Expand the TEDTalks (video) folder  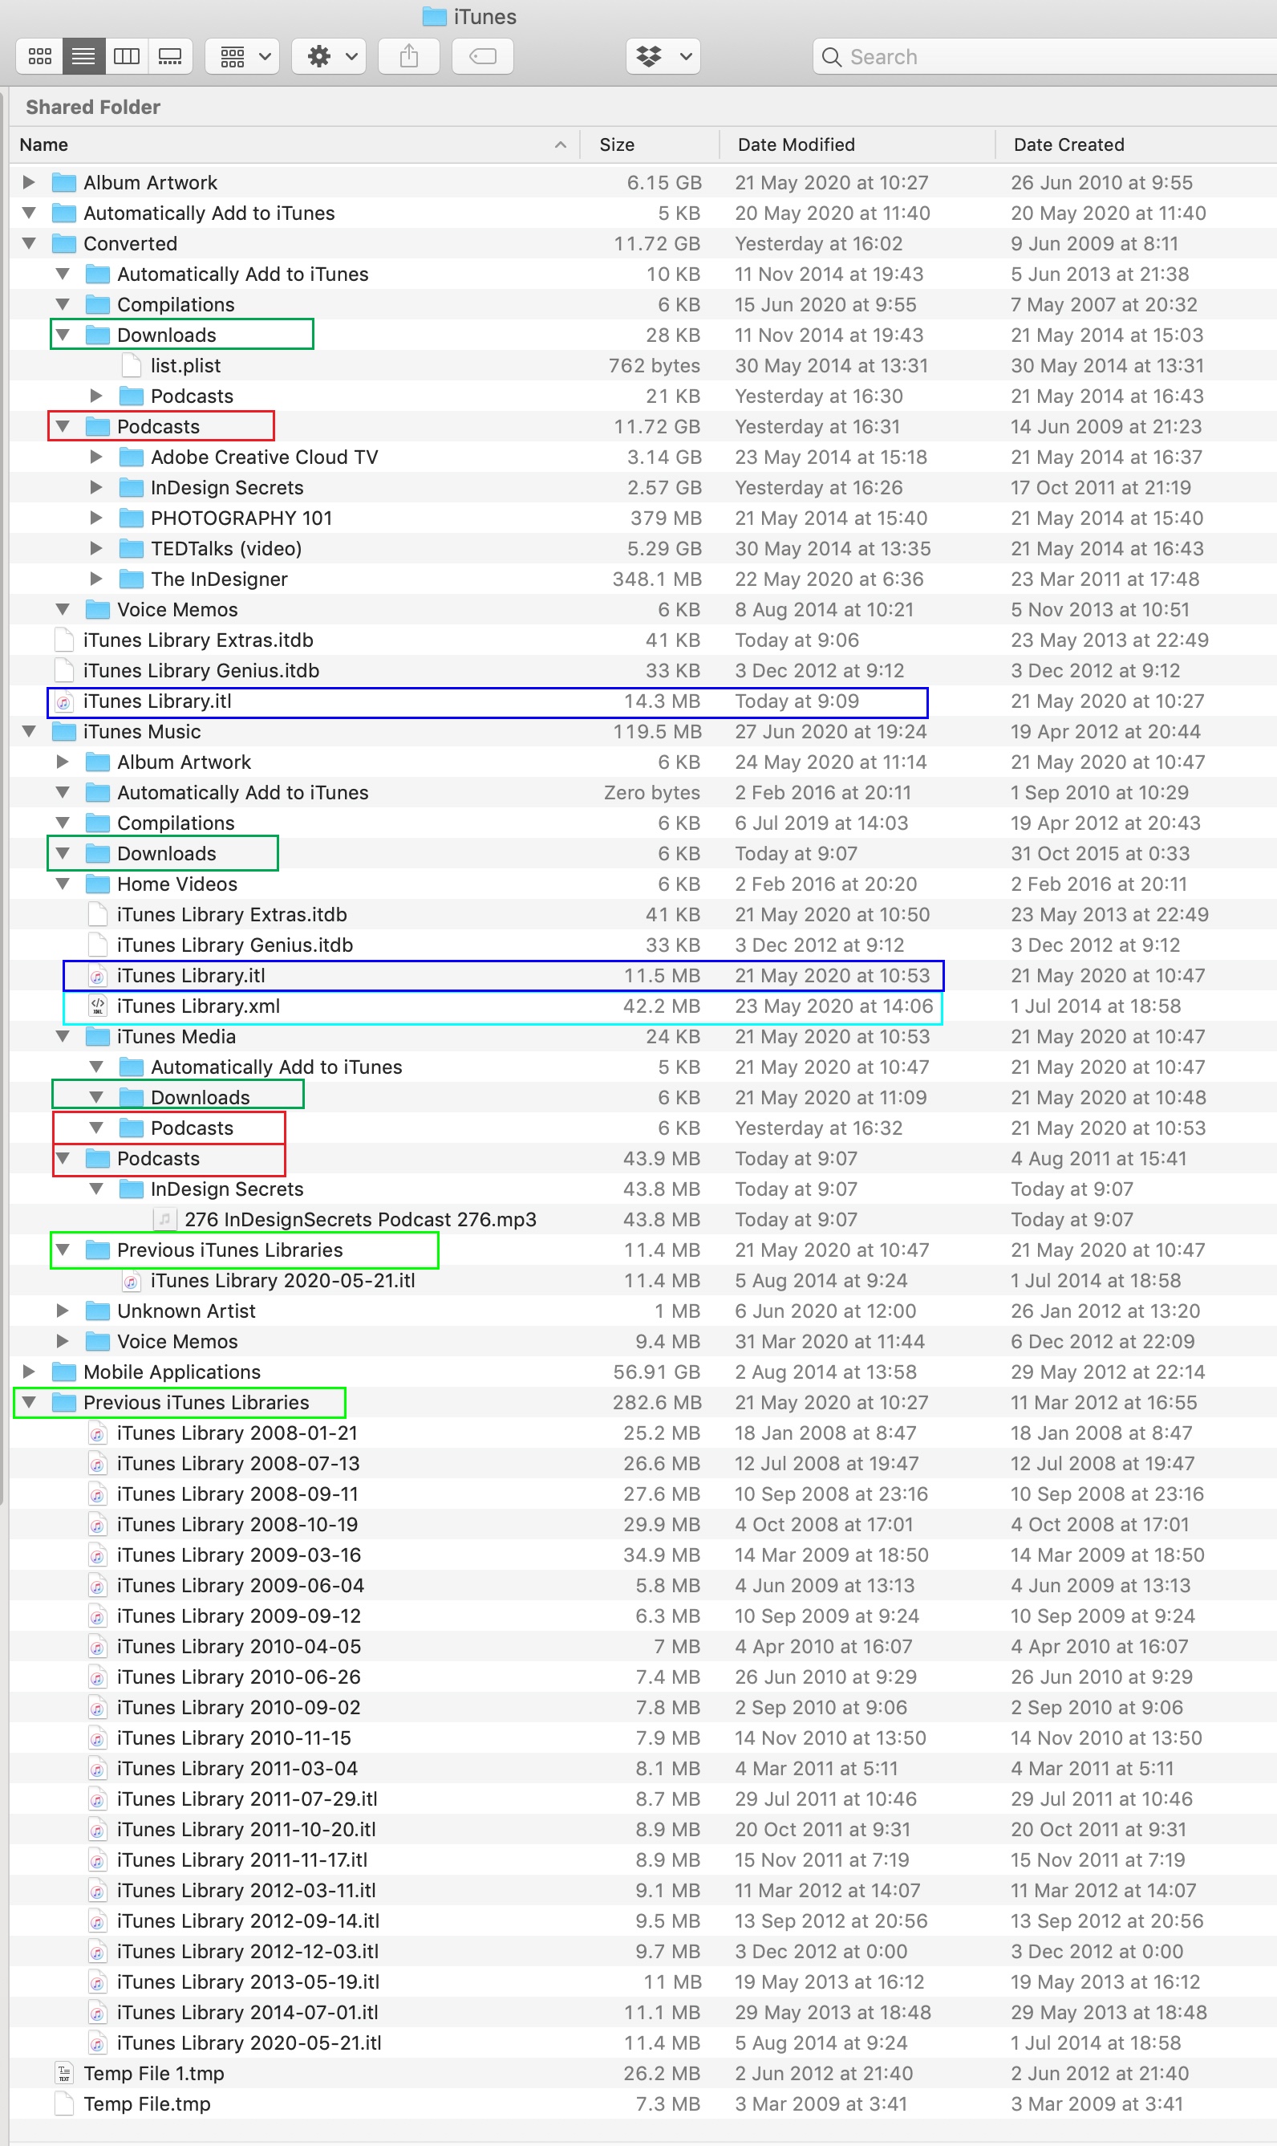coord(96,548)
